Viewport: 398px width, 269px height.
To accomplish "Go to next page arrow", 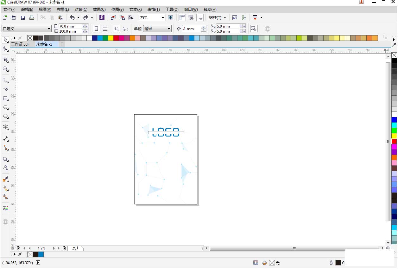I will click(x=54, y=248).
